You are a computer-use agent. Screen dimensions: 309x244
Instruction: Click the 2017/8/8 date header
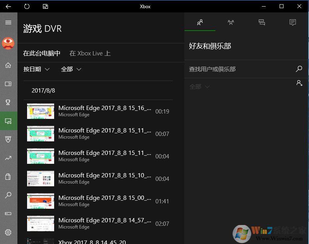43,90
